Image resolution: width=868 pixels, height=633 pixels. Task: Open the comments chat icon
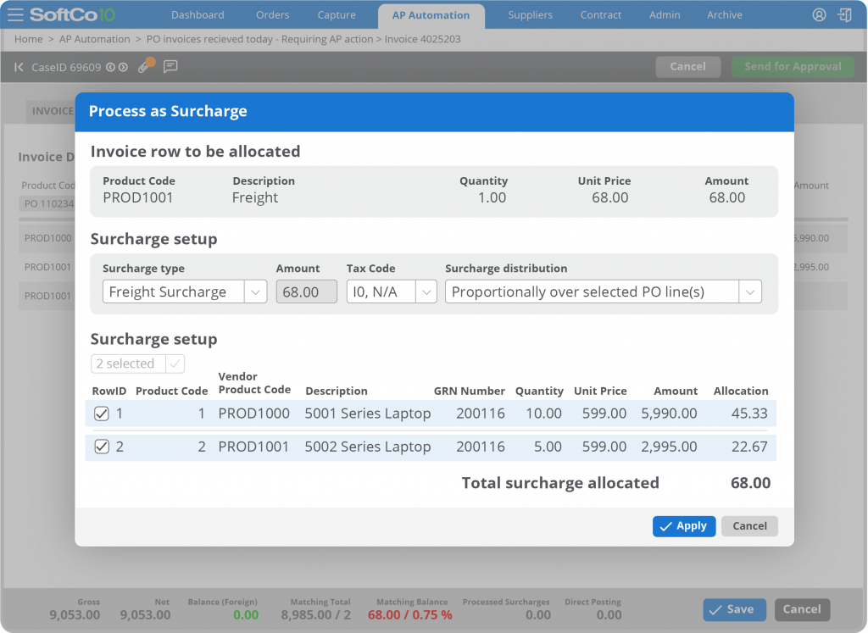point(170,66)
